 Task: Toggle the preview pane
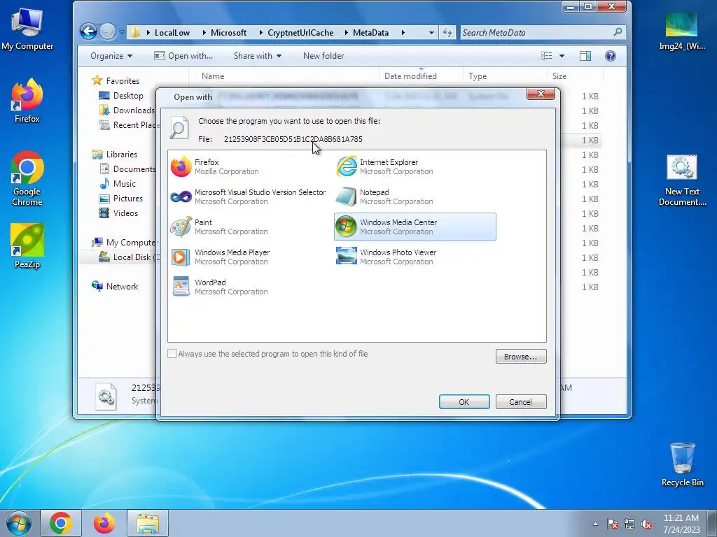pos(585,56)
